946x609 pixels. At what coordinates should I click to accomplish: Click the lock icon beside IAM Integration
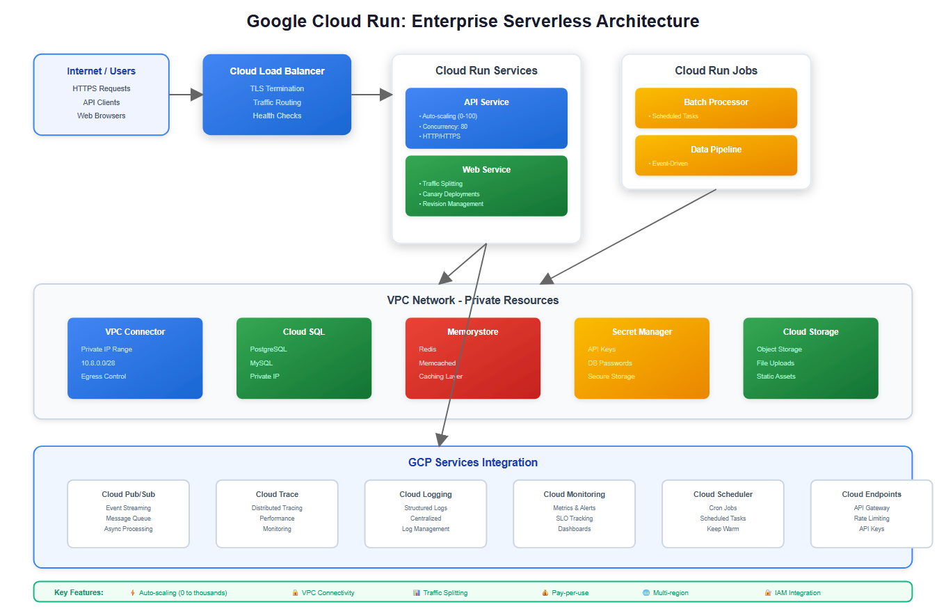click(767, 593)
